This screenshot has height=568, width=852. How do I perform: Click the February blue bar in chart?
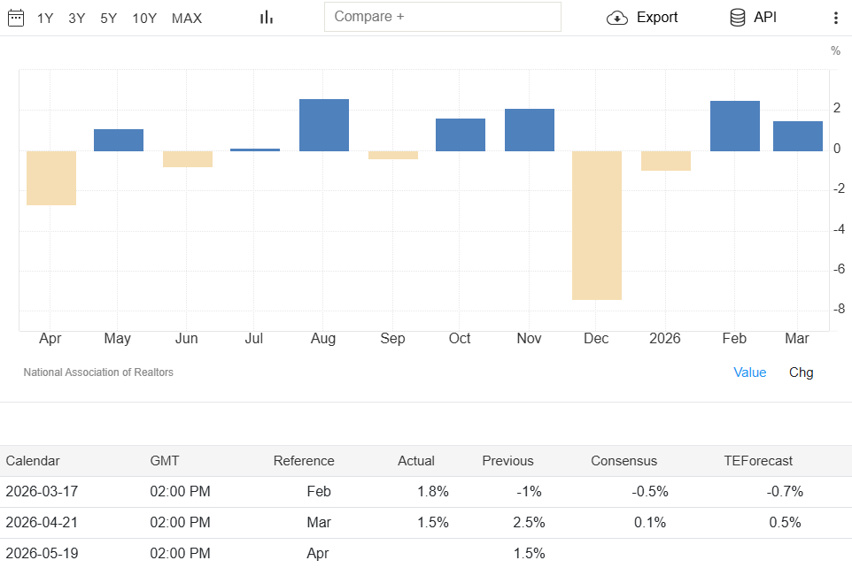click(x=734, y=126)
